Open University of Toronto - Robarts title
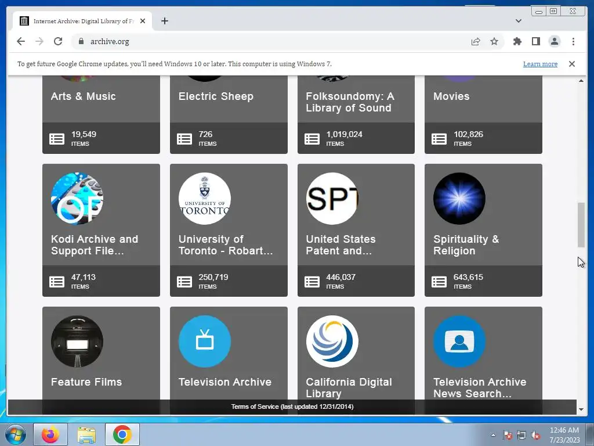The width and height of the screenshot is (594, 446). pos(226,245)
